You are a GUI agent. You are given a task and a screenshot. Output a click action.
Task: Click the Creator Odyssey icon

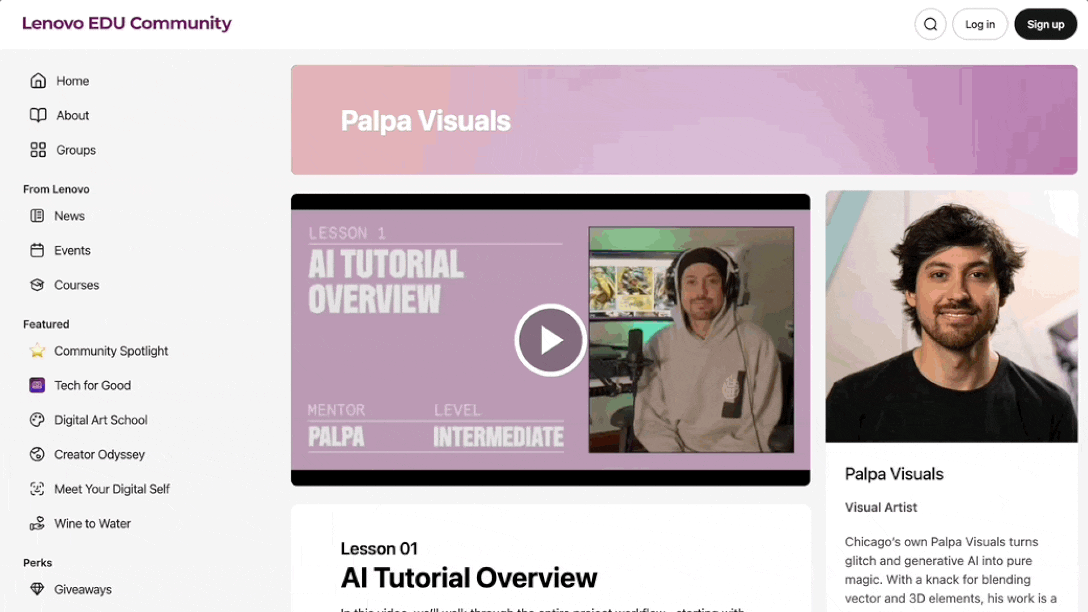[x=37, y=454]
